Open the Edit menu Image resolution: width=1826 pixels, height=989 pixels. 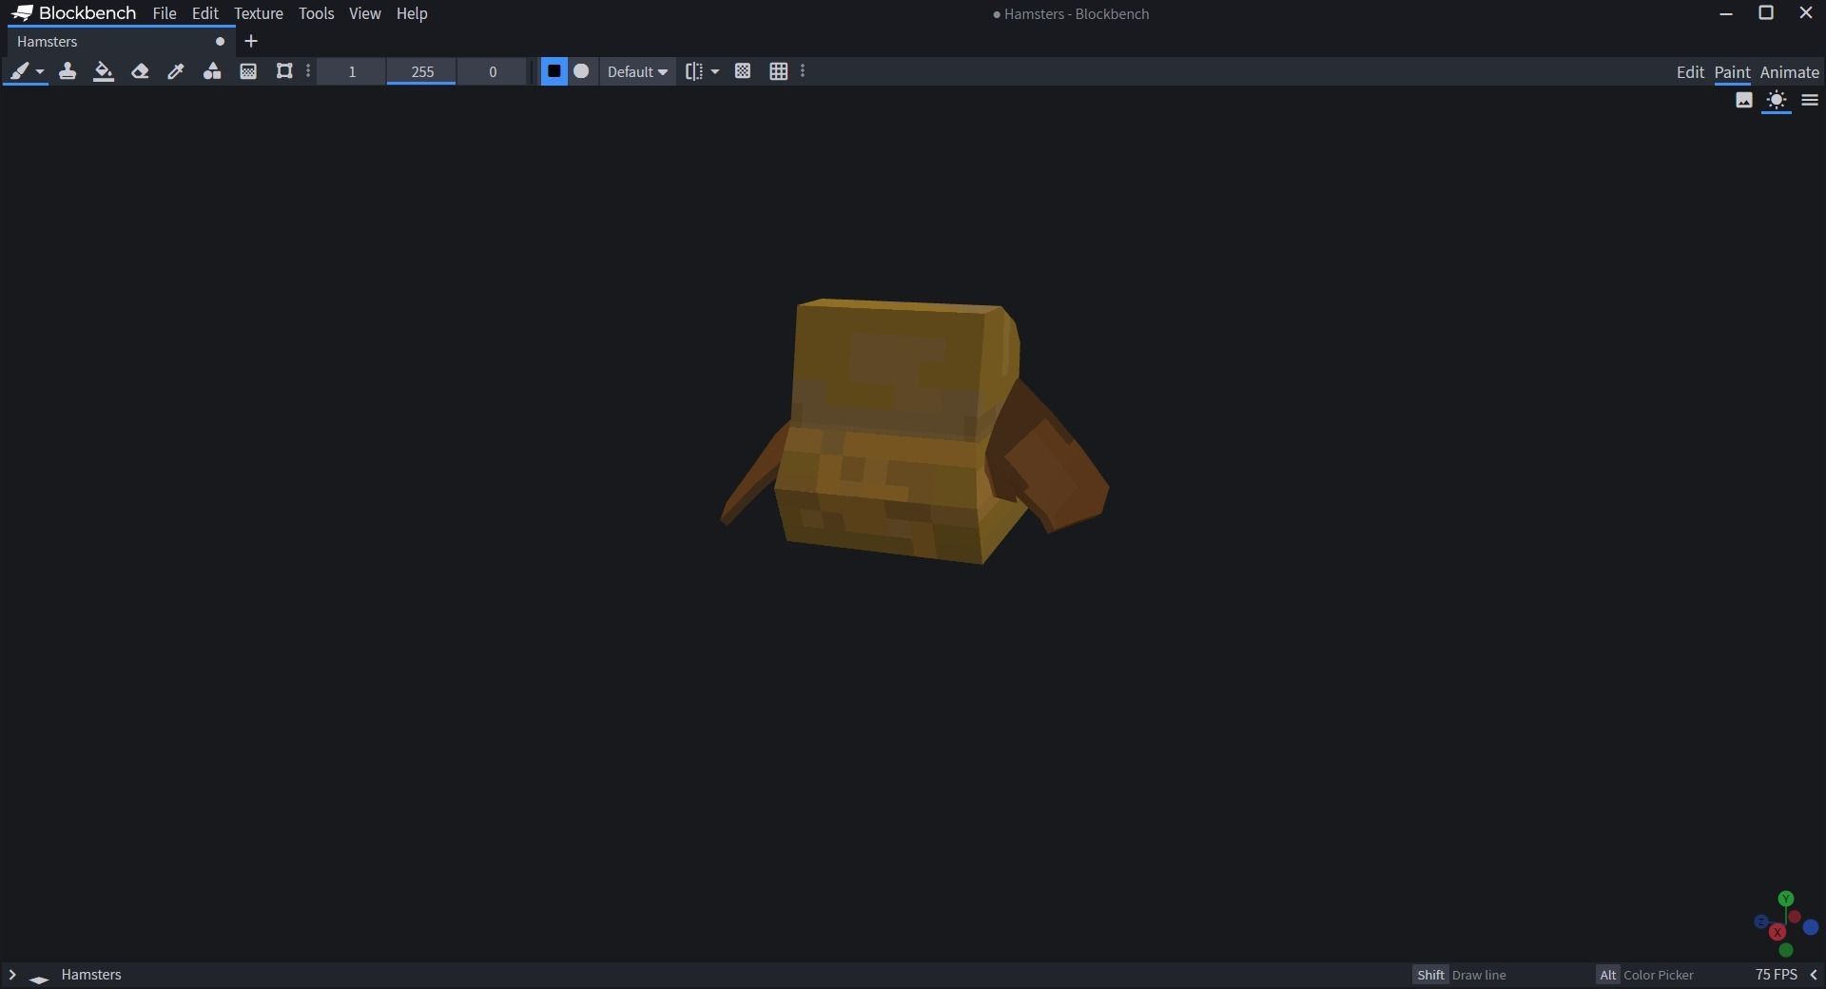tap(205, 13)
